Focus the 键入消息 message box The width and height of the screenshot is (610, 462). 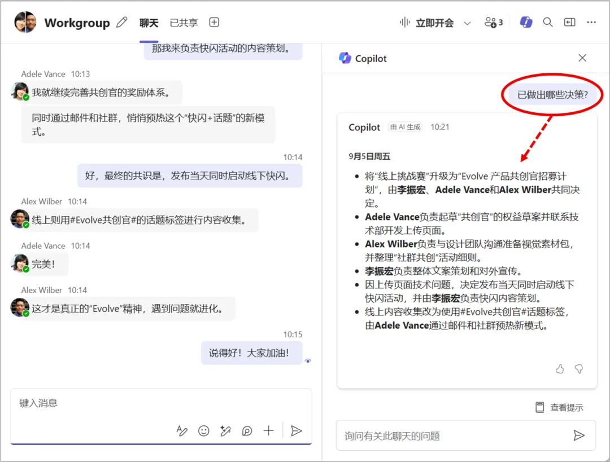tap(161, 403)
